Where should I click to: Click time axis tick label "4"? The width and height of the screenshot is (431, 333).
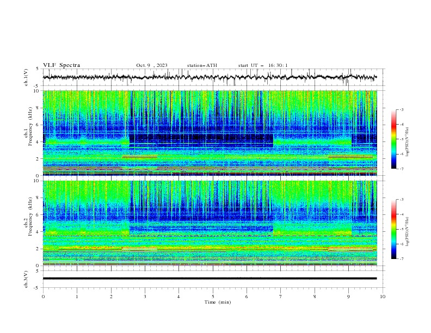(x=178, y=297)
